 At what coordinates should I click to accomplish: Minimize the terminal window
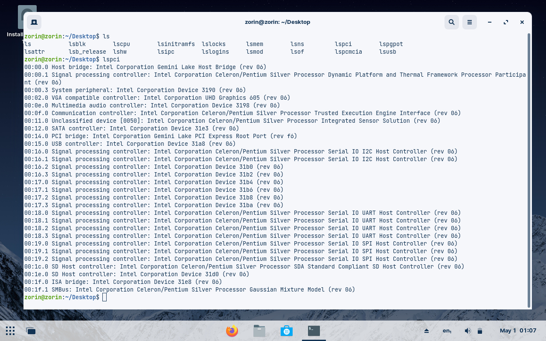click(x=490, y=22)
